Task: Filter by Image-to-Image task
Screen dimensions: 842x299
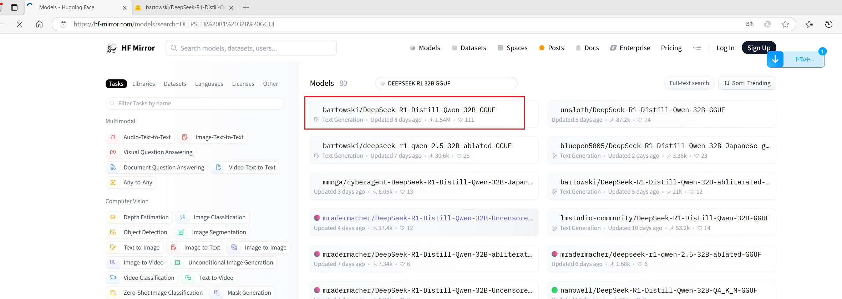Action: 259,247
